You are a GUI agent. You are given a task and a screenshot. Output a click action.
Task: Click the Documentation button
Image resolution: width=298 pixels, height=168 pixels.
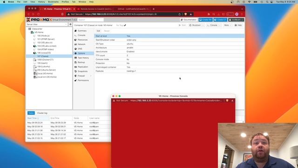click(189, 20)
